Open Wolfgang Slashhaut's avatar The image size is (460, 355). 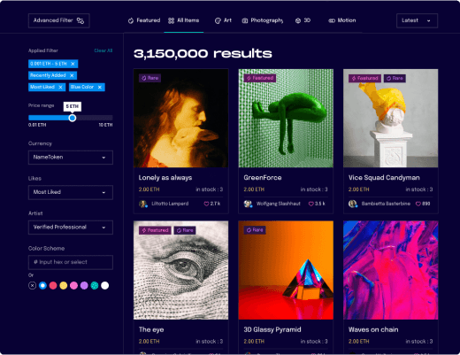pos(248,204)
